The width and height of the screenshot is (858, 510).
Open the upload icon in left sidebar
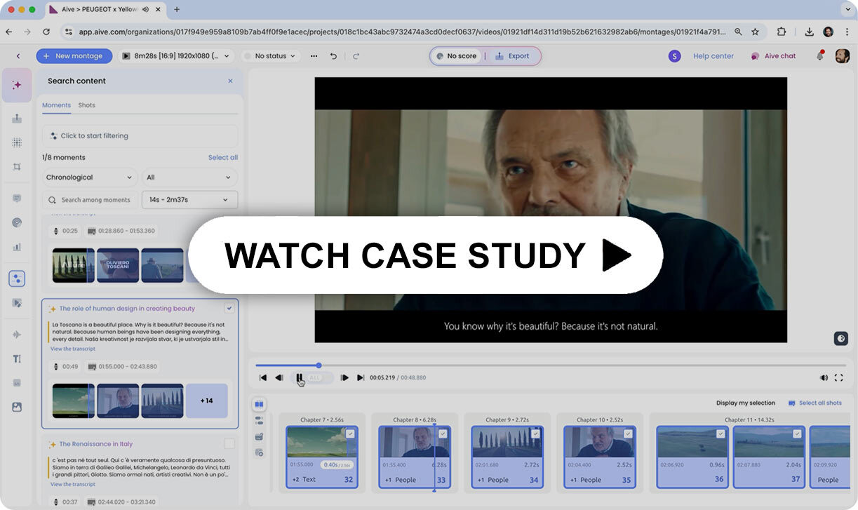point(17,119)
